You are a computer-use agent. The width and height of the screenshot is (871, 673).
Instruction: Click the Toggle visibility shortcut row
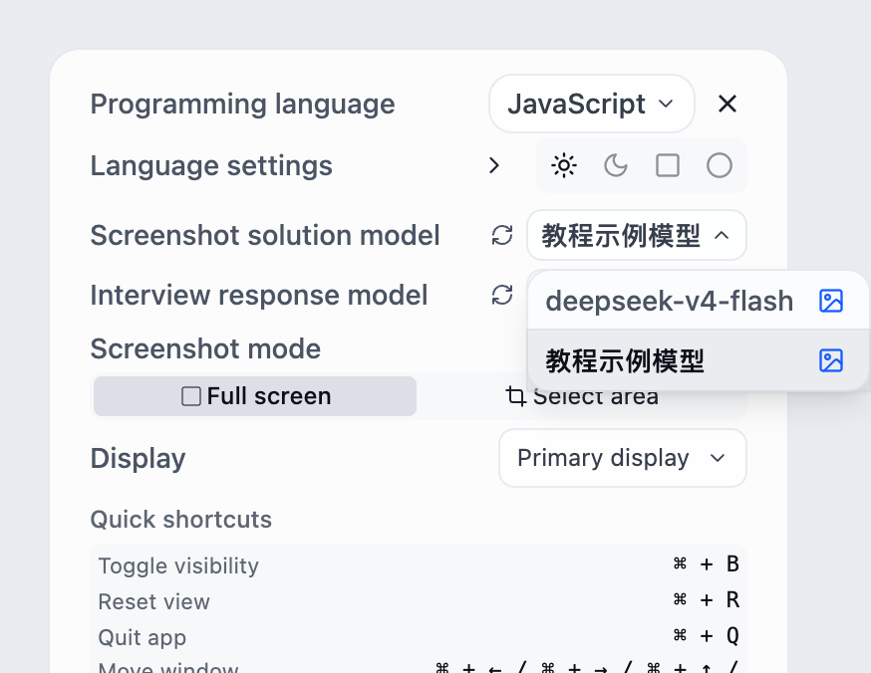[x=419, y=565]
